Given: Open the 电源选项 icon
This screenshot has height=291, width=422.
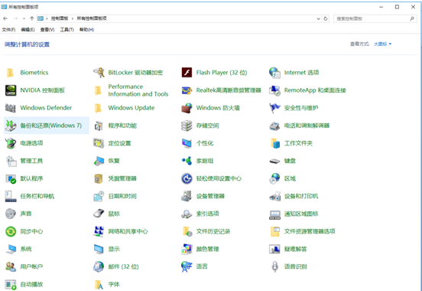Looking at the screenshot, I should click(x=11, y=143).
